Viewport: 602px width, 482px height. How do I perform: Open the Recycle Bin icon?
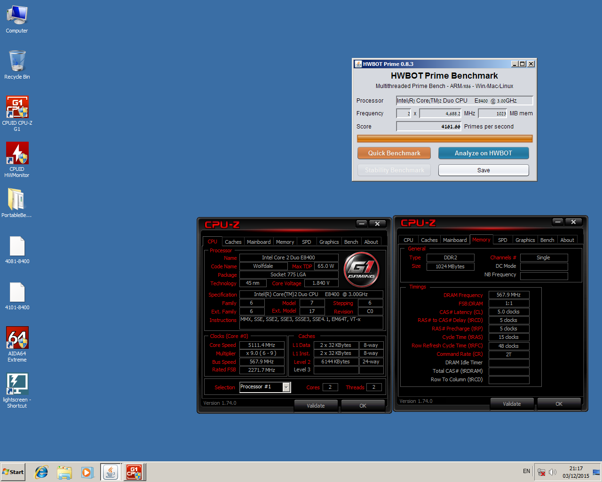point(17,65)
